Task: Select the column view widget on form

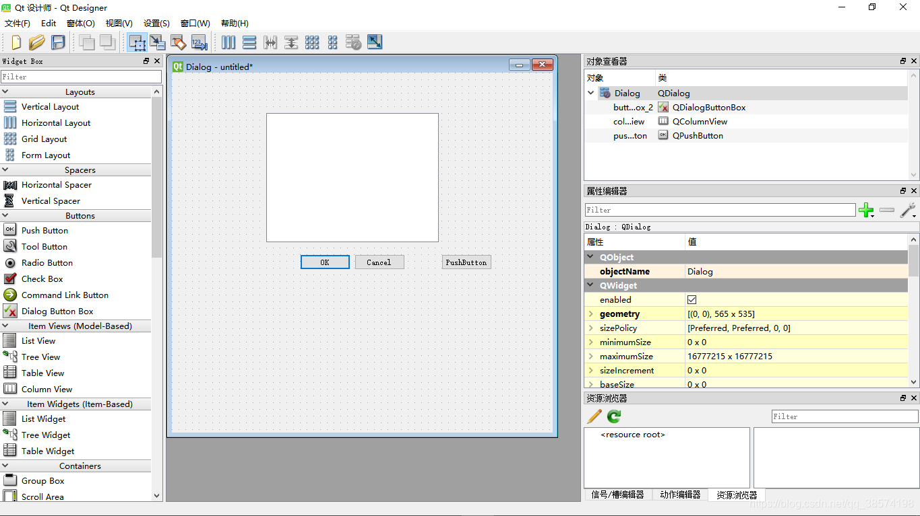Action: click(352, 178)
